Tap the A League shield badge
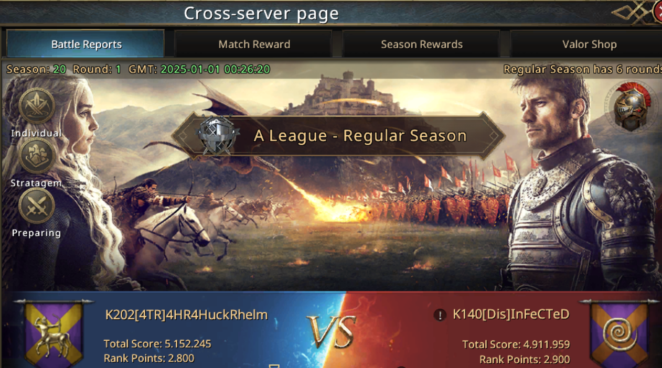Viewport: 662px width, 368px height. pyautogui.click(x=216, y=135)
